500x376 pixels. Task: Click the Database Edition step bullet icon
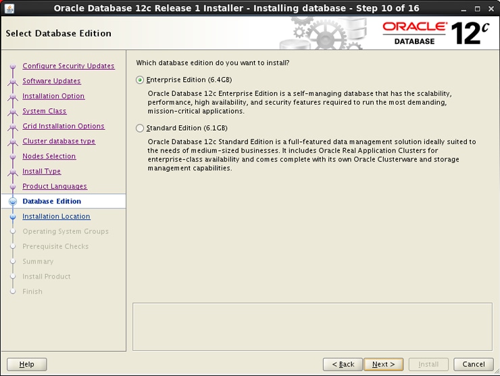[13, 202]
